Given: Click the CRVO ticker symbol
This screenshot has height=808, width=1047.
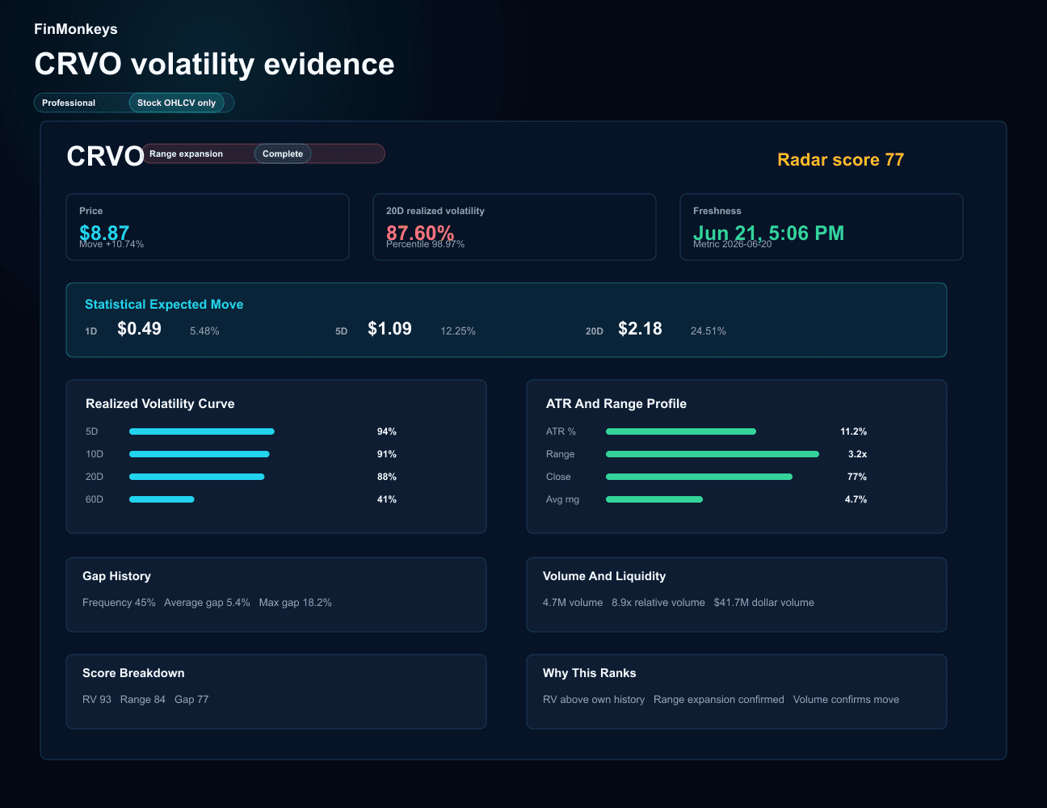Looking at the screenshot, I should (x=105, y=156).
